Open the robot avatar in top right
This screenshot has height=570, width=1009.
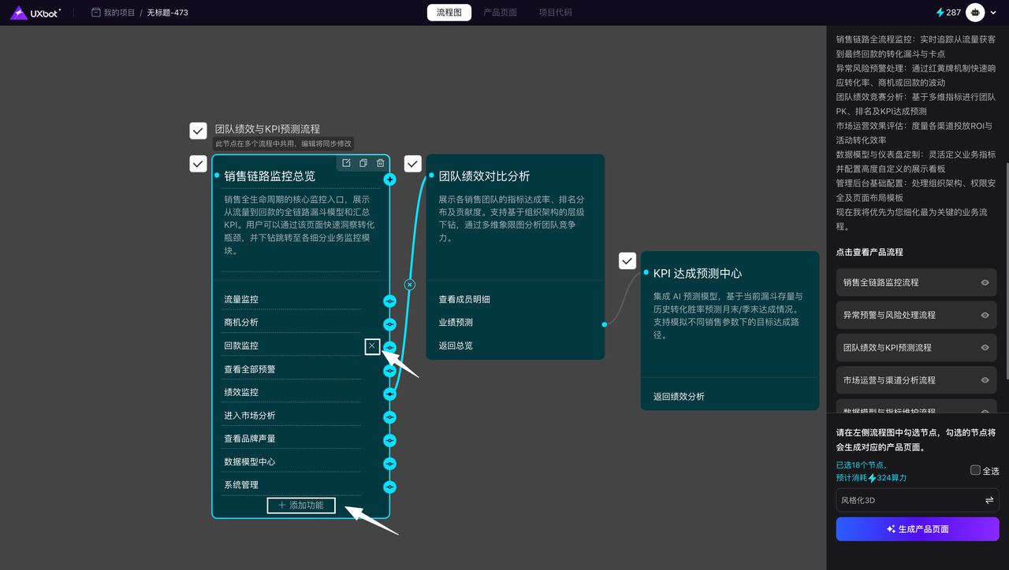(976, 13)
